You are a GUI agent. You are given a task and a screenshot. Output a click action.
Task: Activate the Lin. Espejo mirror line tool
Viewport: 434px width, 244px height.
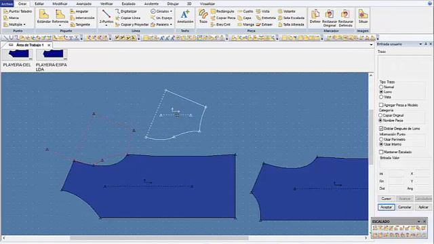(x=161, y=18)
